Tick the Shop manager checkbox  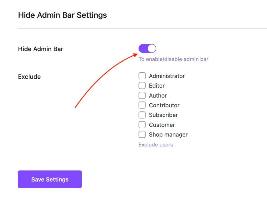coord(142,135)
